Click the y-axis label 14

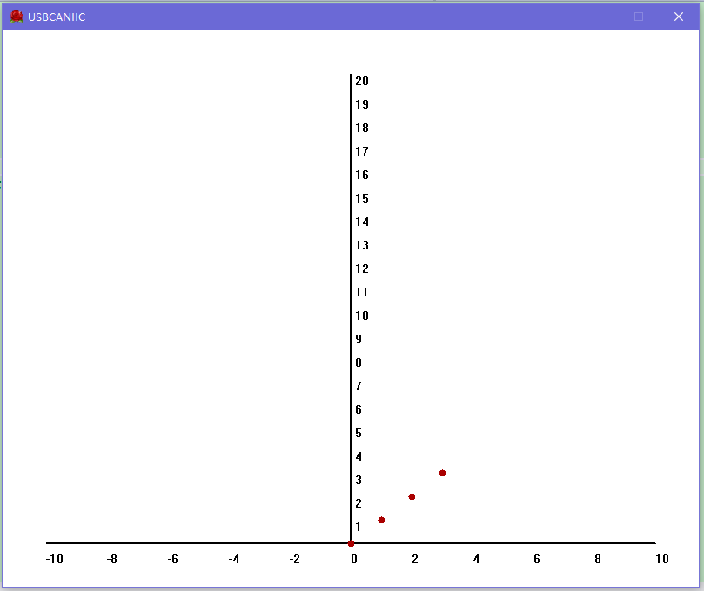[362, 222]
